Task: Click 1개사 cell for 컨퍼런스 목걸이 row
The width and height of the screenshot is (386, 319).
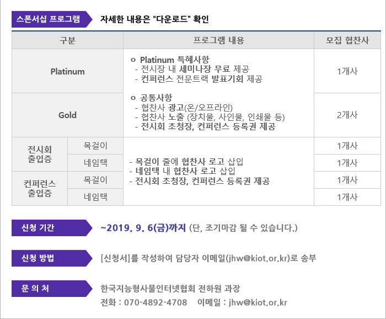Action: pyautogui.click(x=347, y=180)
